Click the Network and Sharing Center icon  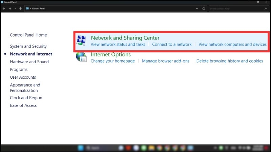tap(81, 41)
